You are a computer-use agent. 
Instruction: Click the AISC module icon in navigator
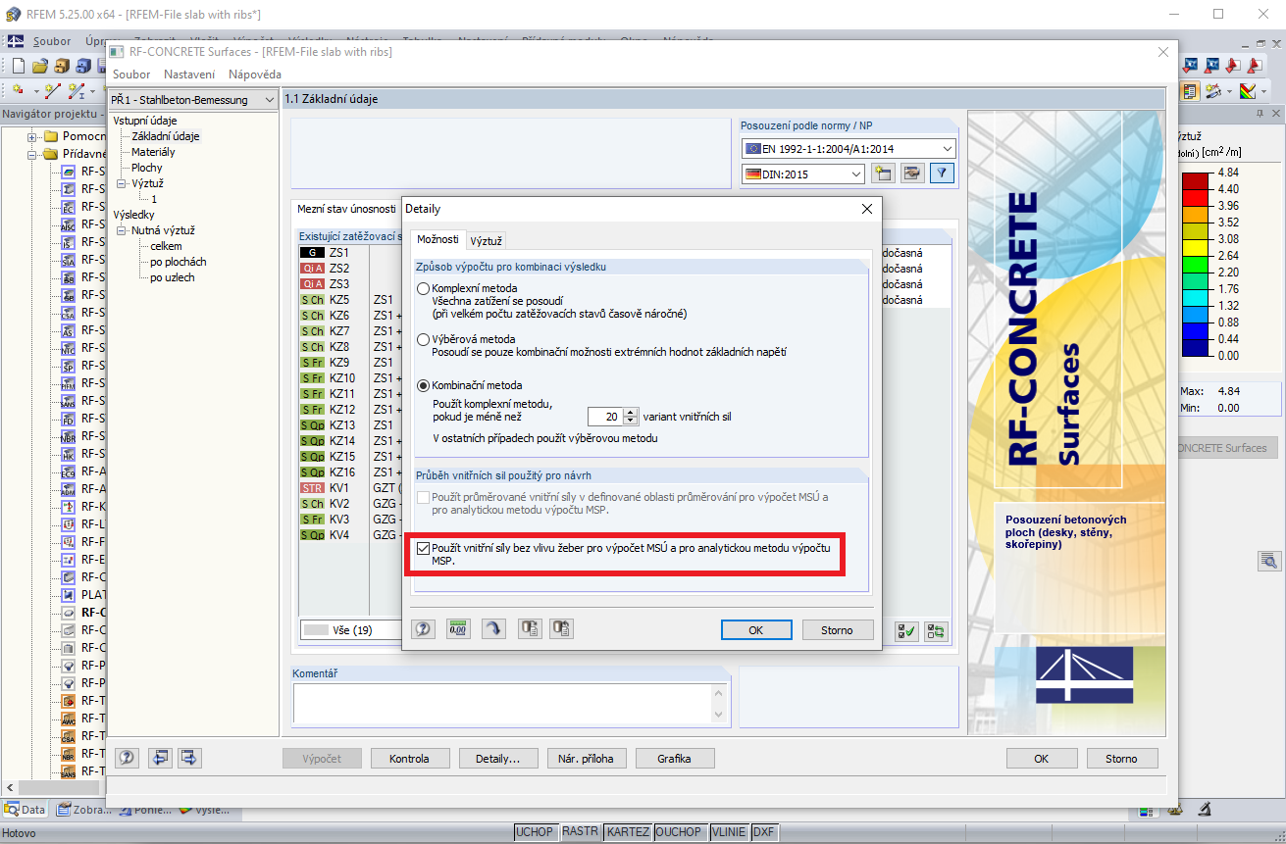click(x=69, y=224)
